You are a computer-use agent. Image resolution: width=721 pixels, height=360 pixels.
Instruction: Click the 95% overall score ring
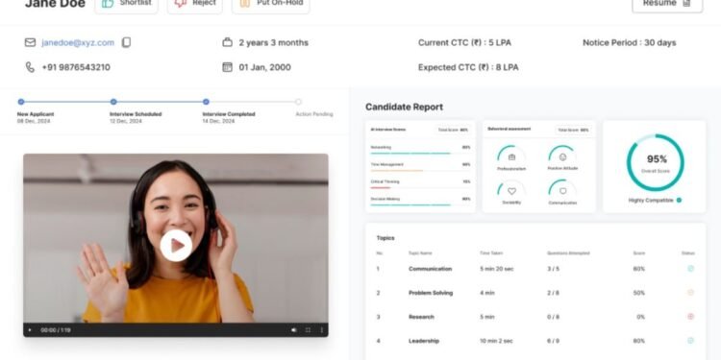click(x=656, y=162)
